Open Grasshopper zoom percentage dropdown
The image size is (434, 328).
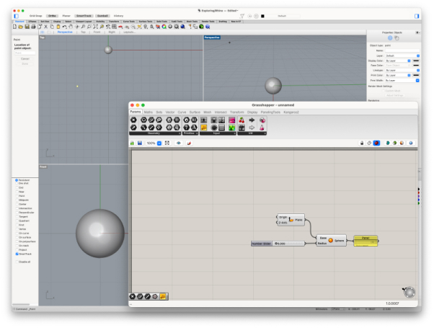pos(159,143)
